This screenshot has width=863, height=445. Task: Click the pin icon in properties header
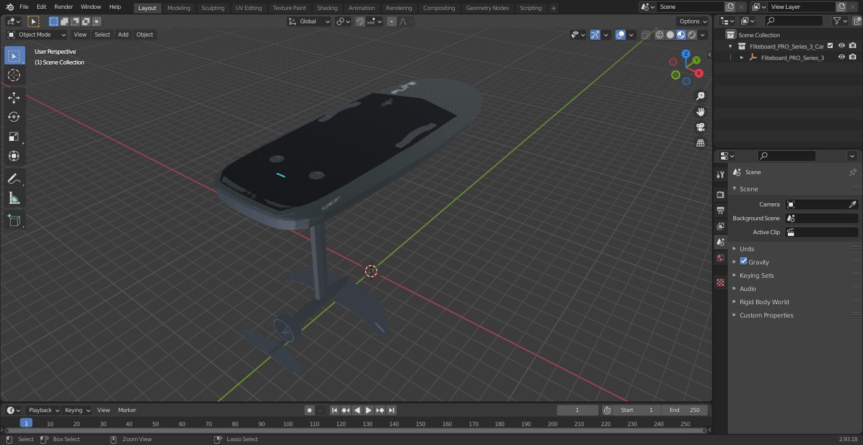852,172
